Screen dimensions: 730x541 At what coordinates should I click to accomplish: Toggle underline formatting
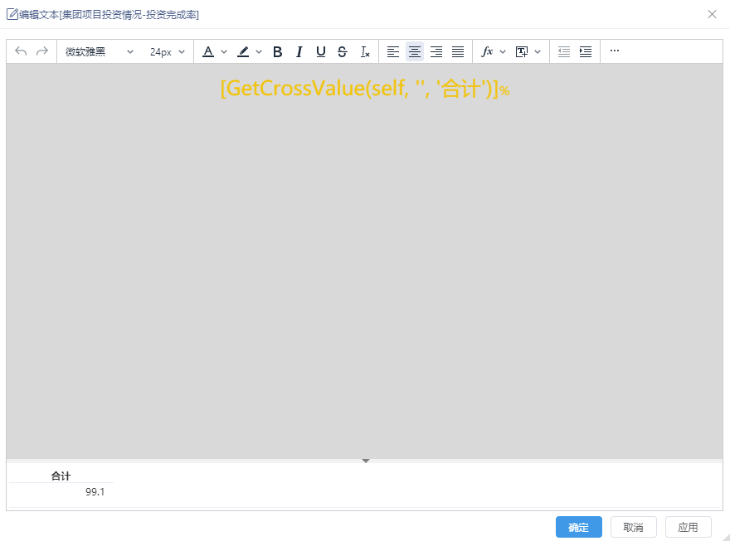[321, 51]
